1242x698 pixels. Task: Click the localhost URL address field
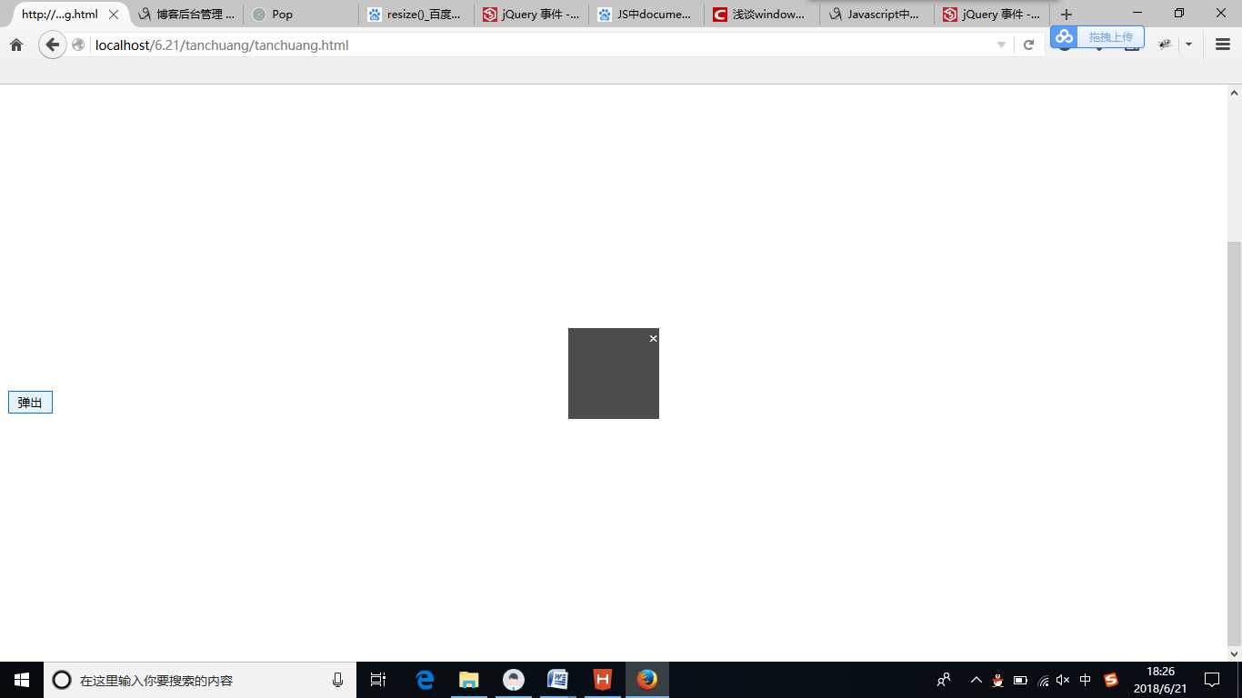(x=541, y=45)
